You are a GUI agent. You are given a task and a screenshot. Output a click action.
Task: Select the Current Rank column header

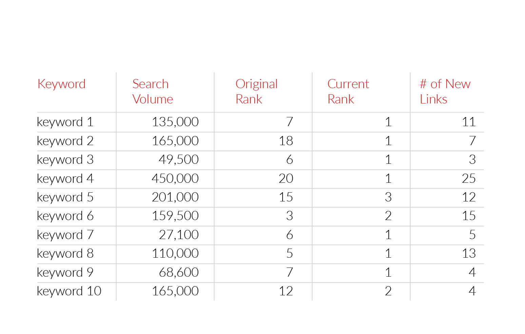pos(348,92)
